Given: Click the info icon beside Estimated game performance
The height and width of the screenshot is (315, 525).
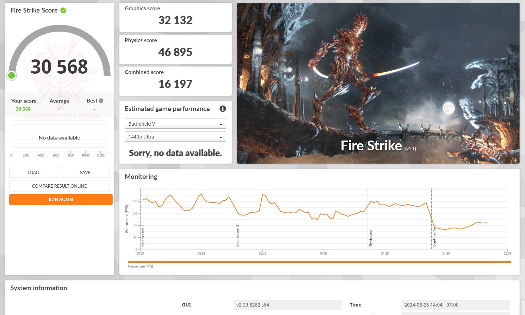Looking at the screenshot, I should coord(223,109).
